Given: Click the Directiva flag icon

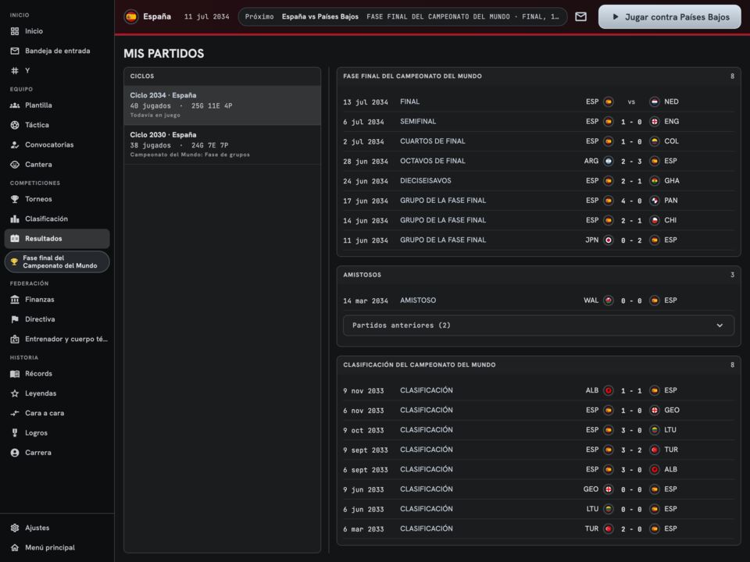Looking at the screenshot, I should tap(15, 319).
